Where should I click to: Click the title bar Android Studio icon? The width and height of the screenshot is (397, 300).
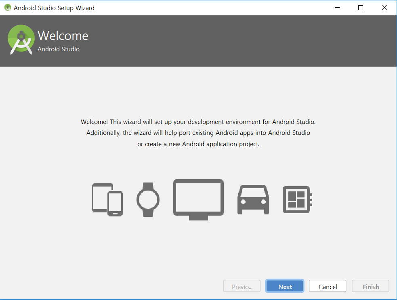[8, 8]
